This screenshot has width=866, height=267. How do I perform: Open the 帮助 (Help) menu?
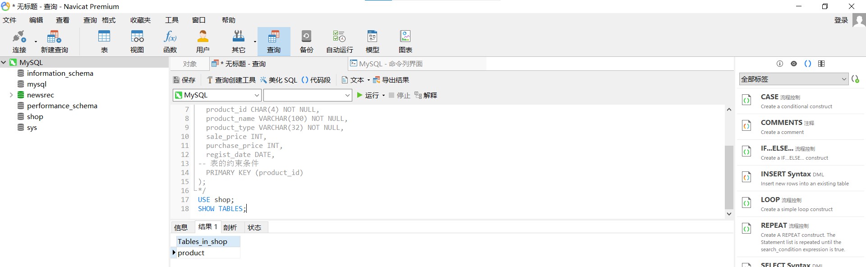[229, 20]
